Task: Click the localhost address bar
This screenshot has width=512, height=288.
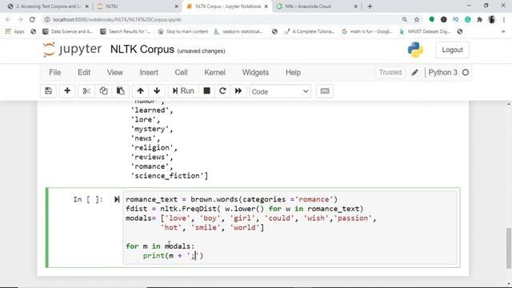Action: (x=222, y=19)
